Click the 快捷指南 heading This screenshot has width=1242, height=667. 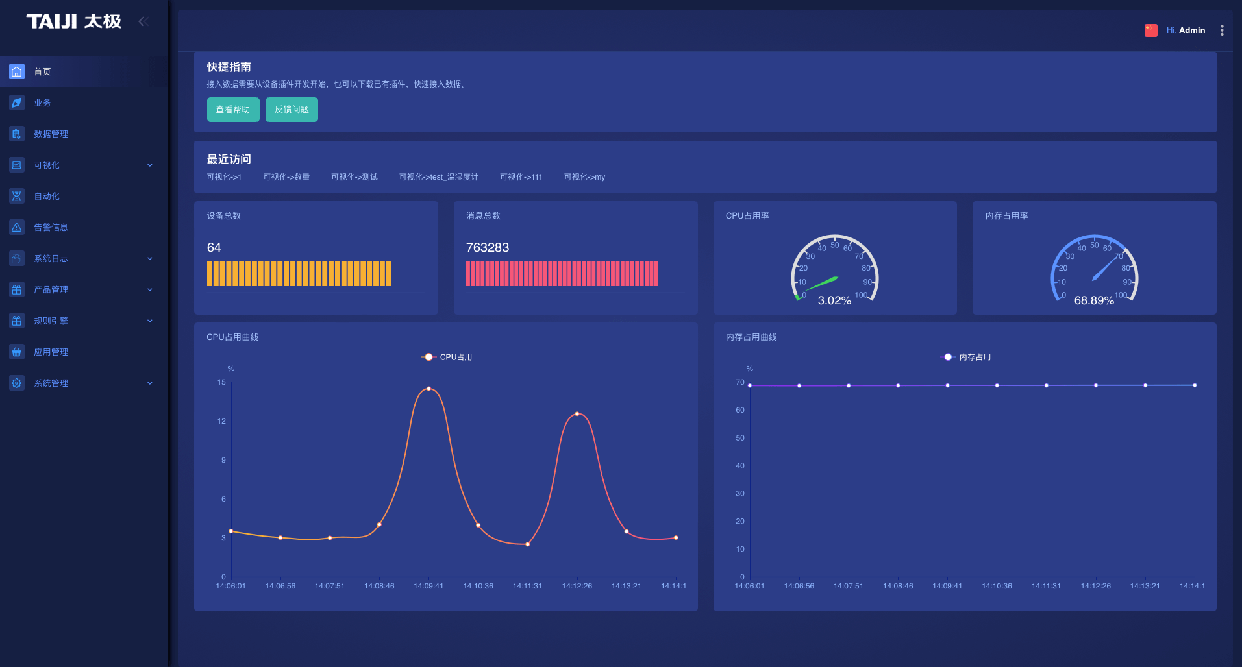click(229, 67)
